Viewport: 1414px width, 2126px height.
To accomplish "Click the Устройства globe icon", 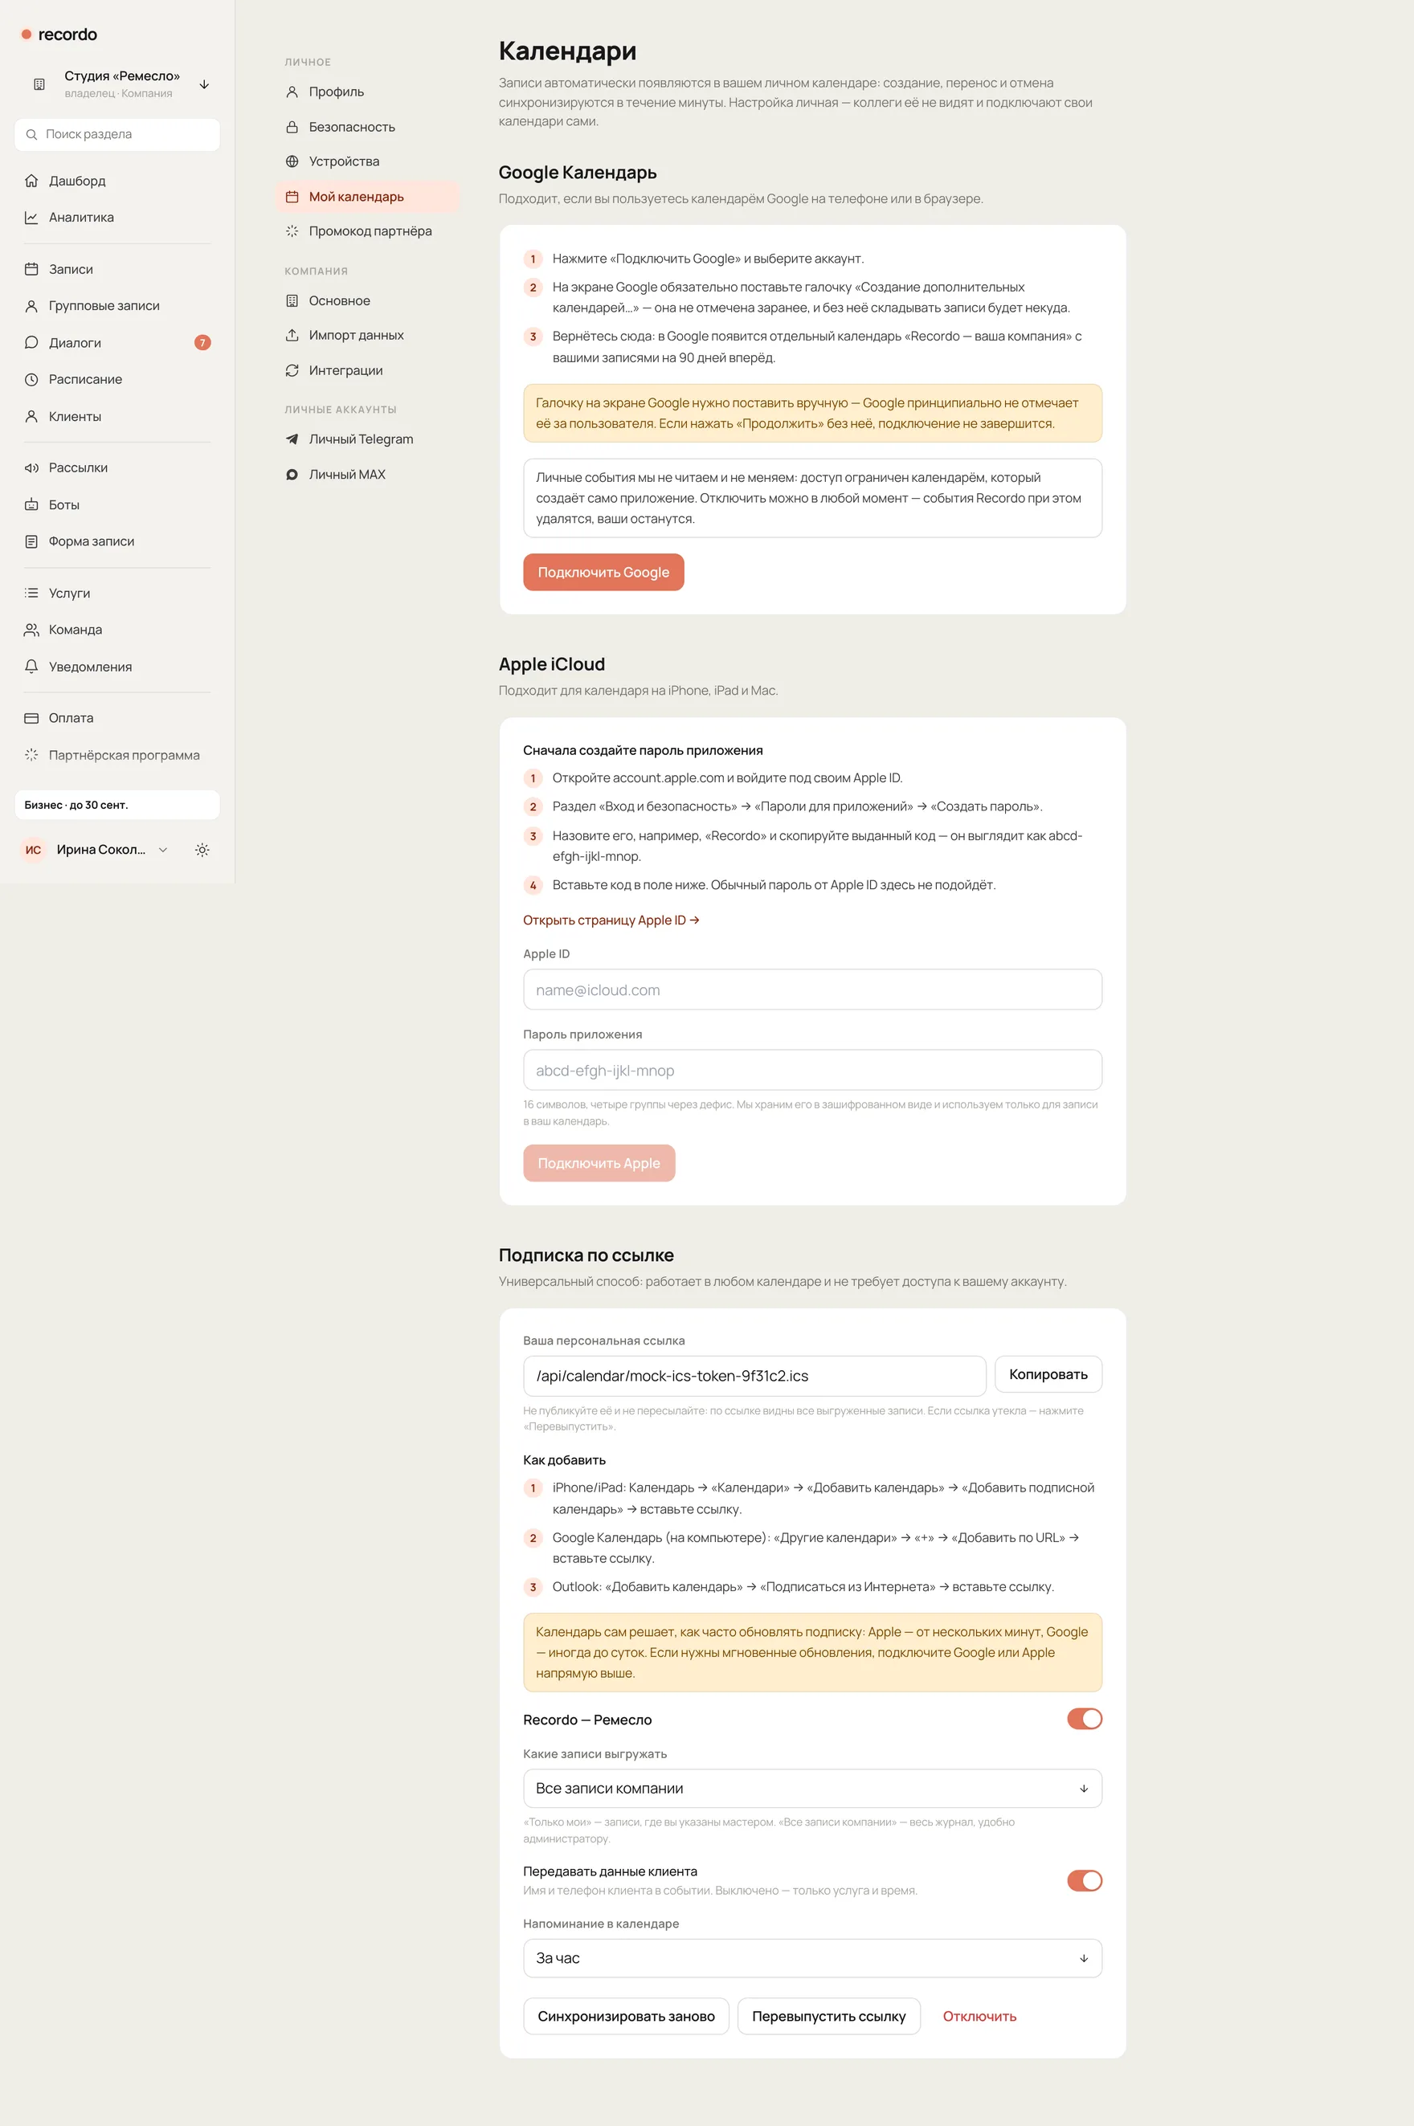I will [292, 161].
